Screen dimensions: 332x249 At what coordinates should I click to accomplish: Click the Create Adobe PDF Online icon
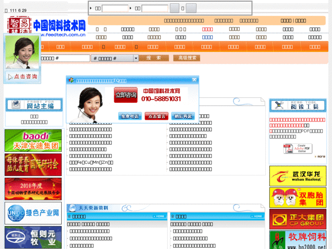click(298, 148)
